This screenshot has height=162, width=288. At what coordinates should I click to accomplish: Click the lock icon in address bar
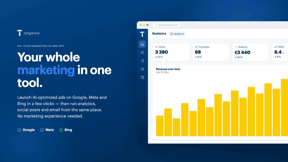click(156, 25)
